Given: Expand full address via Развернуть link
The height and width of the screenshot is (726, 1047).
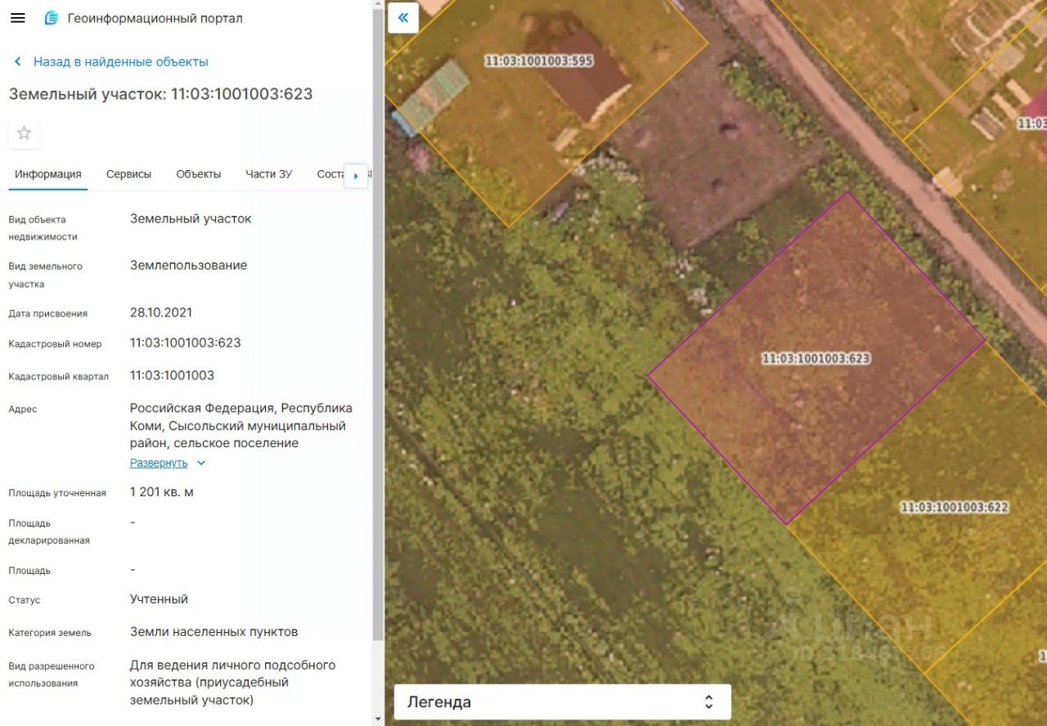Looking at the screenshot, I should 168,463.
